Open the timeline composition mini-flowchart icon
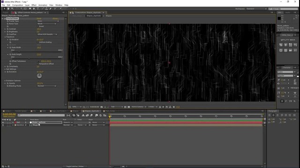300x168 pixels. (x=68, y=115)
